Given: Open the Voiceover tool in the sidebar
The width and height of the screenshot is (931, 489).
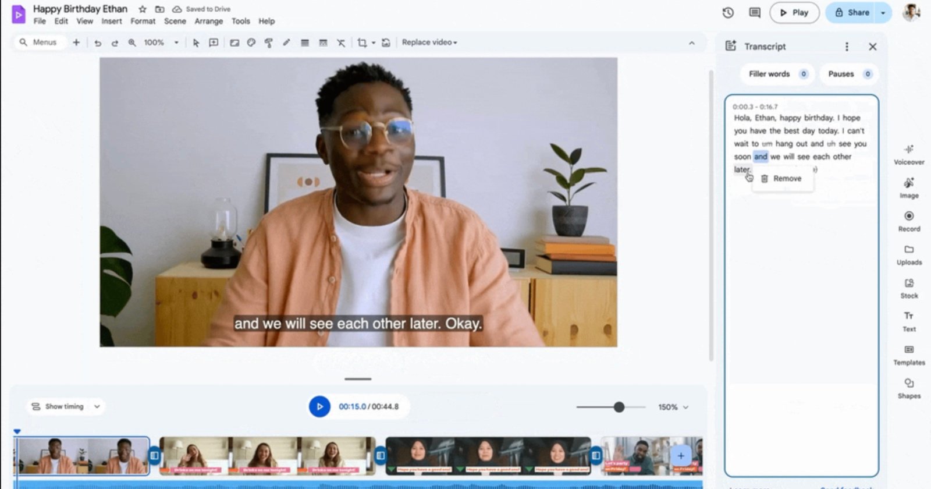Looking at the screenshot, I should [x=909, y=154].
